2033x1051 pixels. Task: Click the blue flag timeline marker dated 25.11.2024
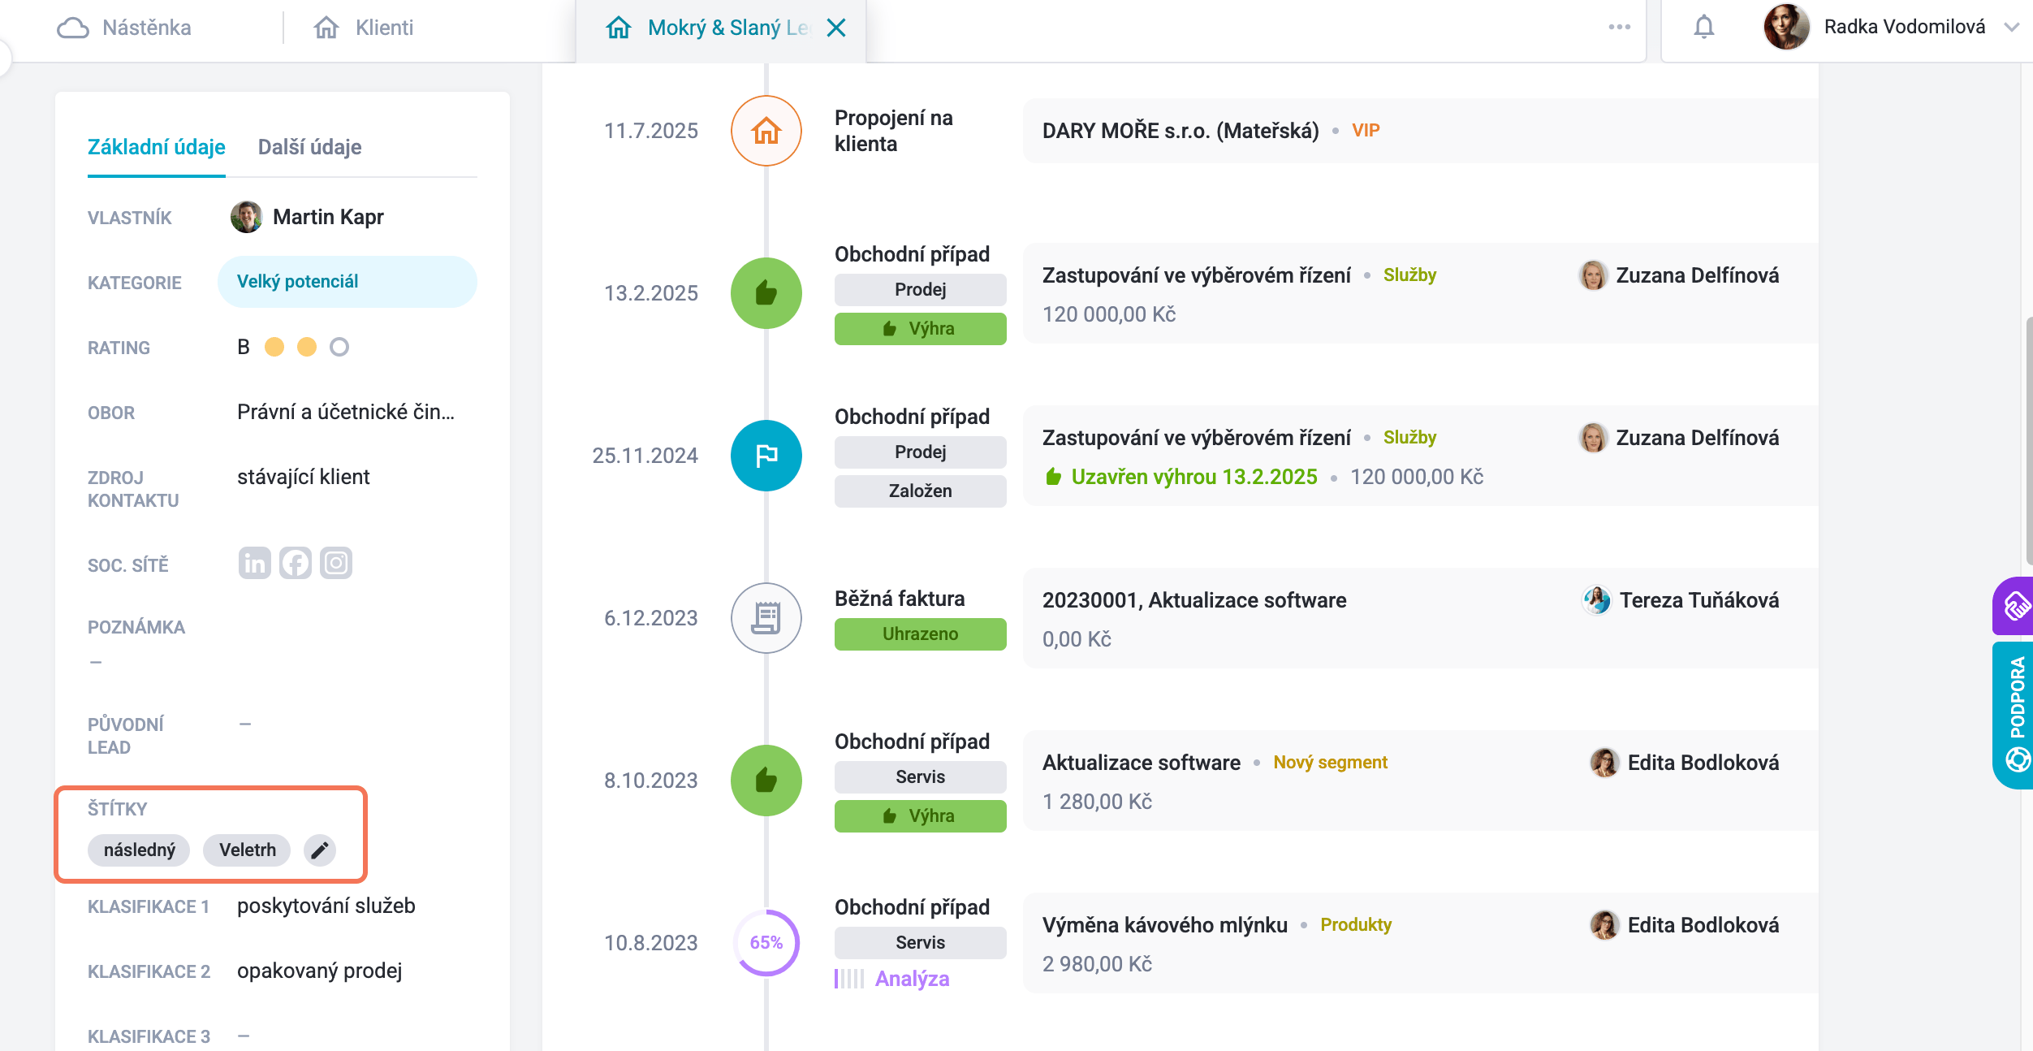pyautogui.click(x=766, y=456)
